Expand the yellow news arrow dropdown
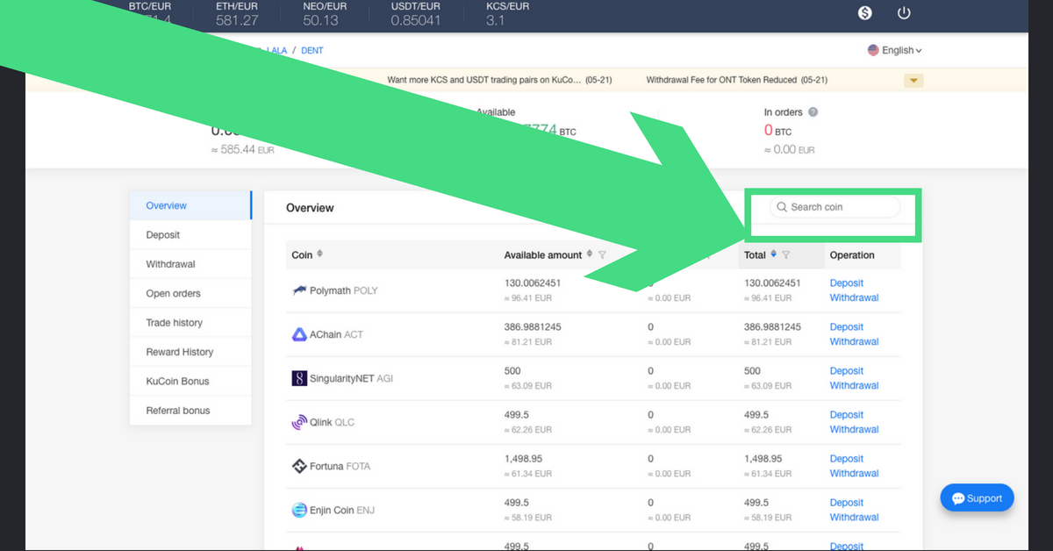The height and width of the screenshot is (551, 1053). point(913,81)
